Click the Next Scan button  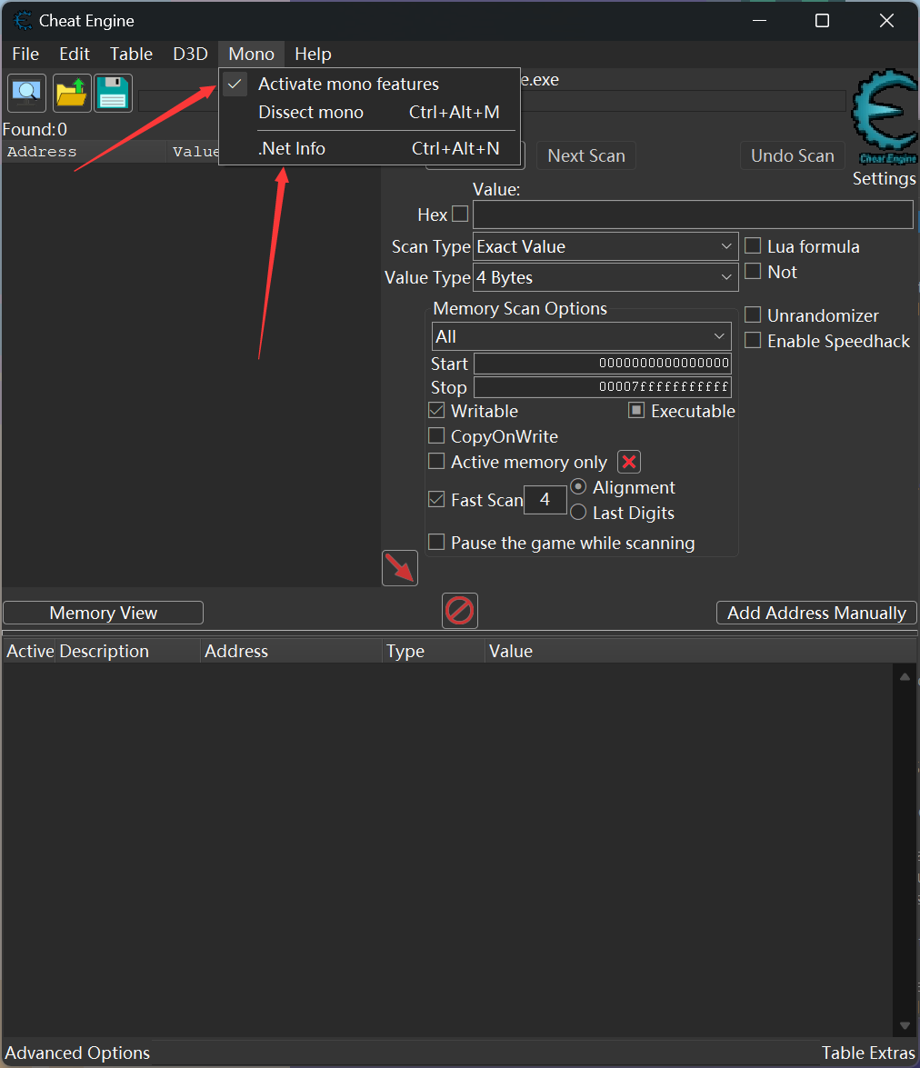(586, 156)
